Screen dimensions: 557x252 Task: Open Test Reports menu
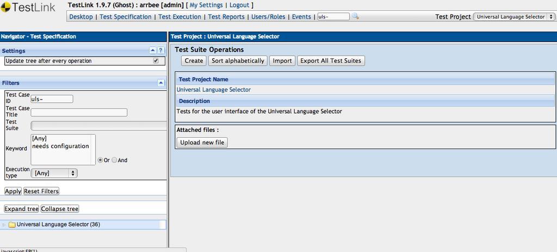226,17
